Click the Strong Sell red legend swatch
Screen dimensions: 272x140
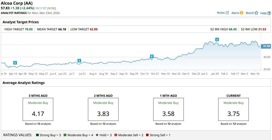coord(147,135)
